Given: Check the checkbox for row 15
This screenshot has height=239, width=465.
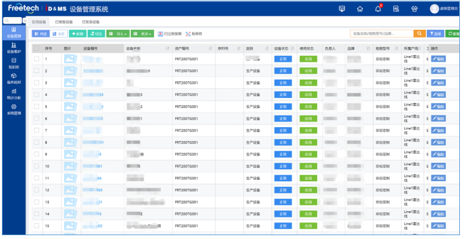Looking at the screenshot, I should [x=36, y=226].
